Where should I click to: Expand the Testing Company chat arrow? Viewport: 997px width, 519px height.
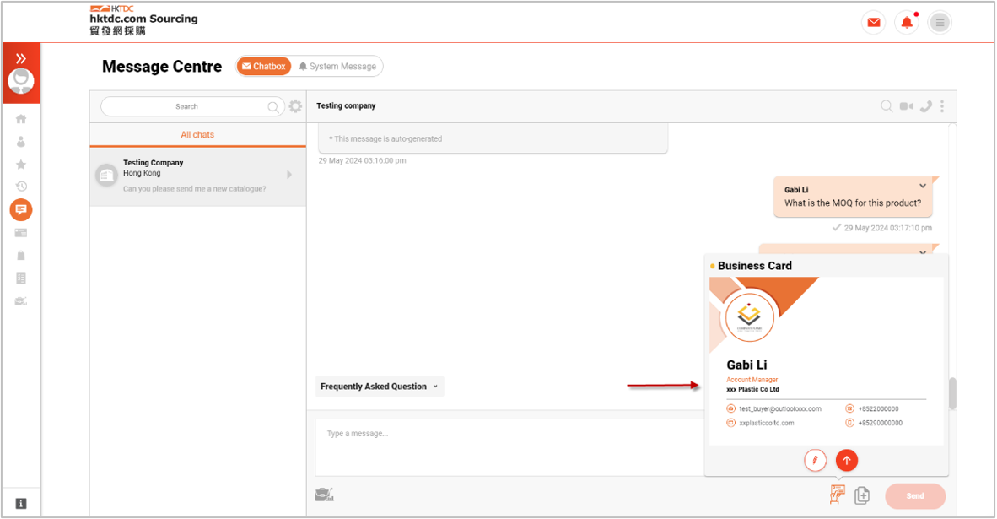coord(289,175)
